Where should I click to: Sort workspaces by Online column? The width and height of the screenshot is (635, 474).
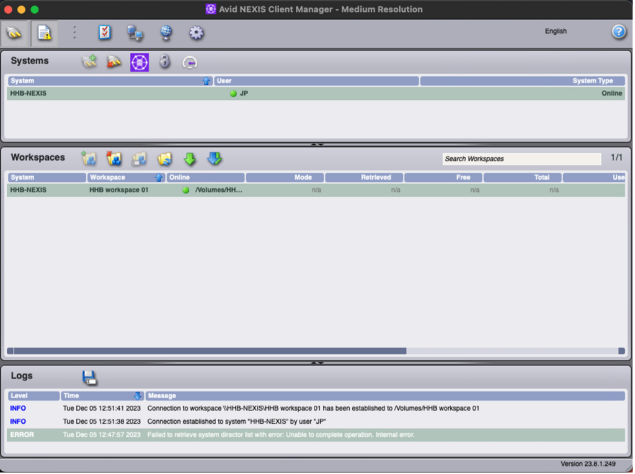point(206,177)
